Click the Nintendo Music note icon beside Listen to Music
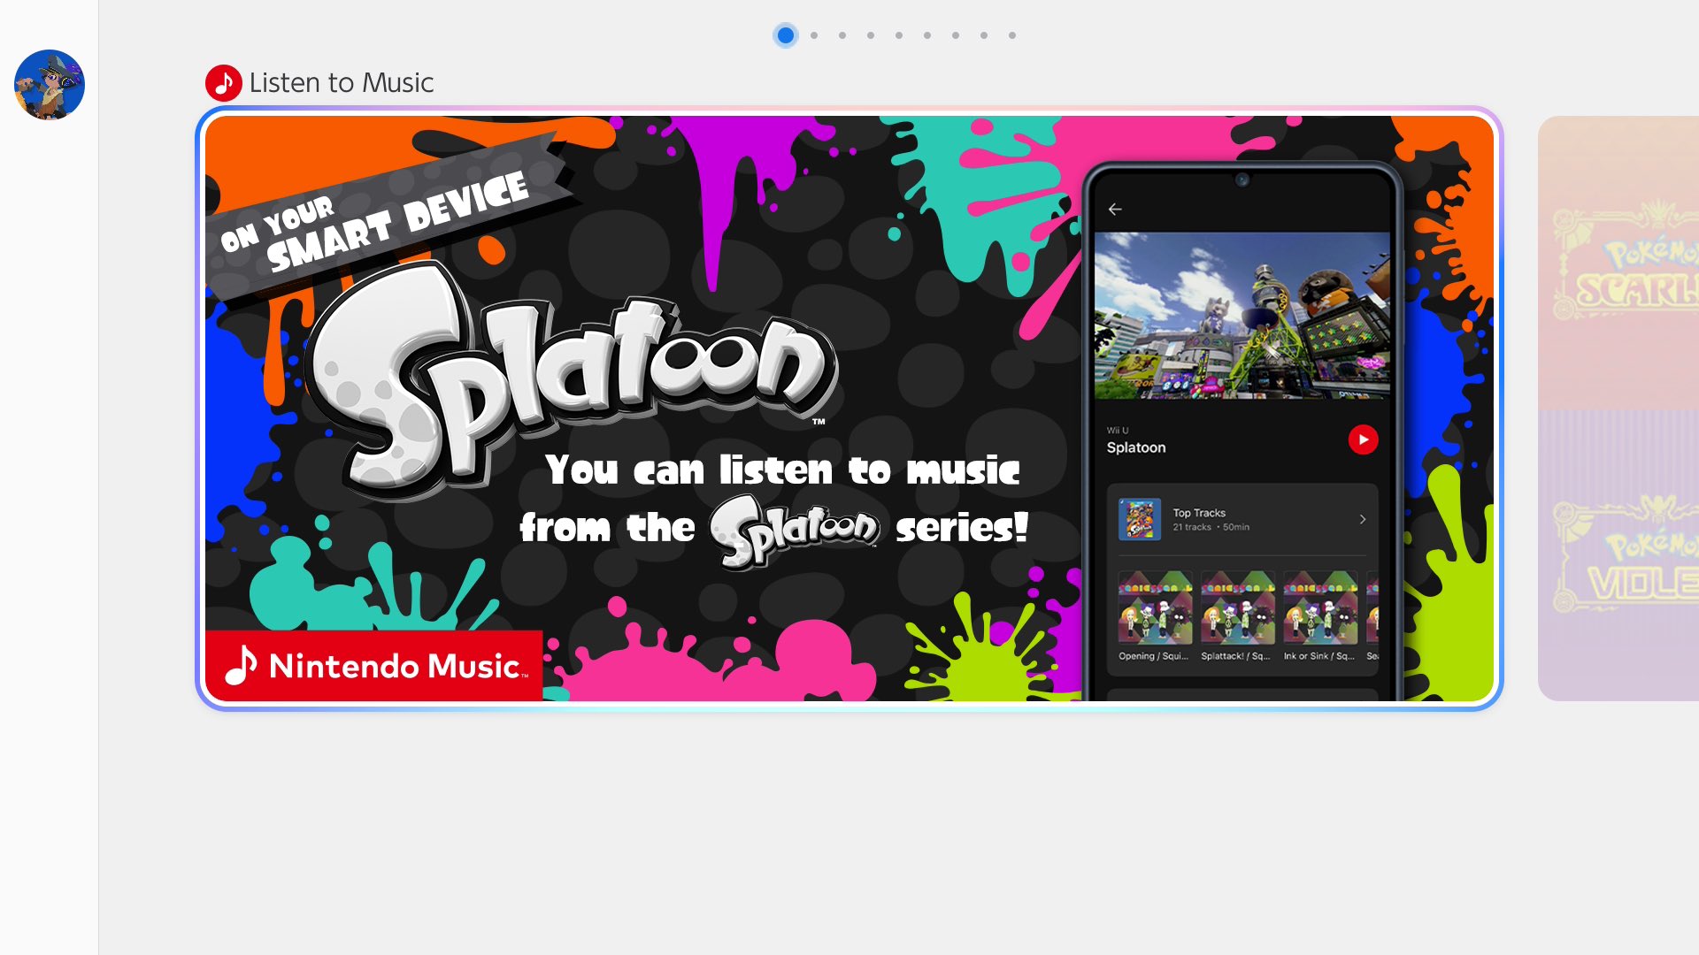 click(x=224, y=83)
